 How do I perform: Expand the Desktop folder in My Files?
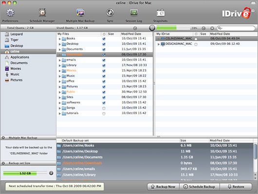(x=60, y=44)
